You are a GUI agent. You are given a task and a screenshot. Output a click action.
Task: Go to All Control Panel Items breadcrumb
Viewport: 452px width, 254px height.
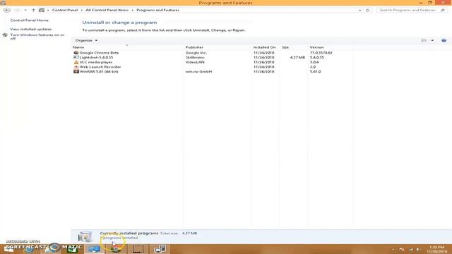[x=107, y=10]
